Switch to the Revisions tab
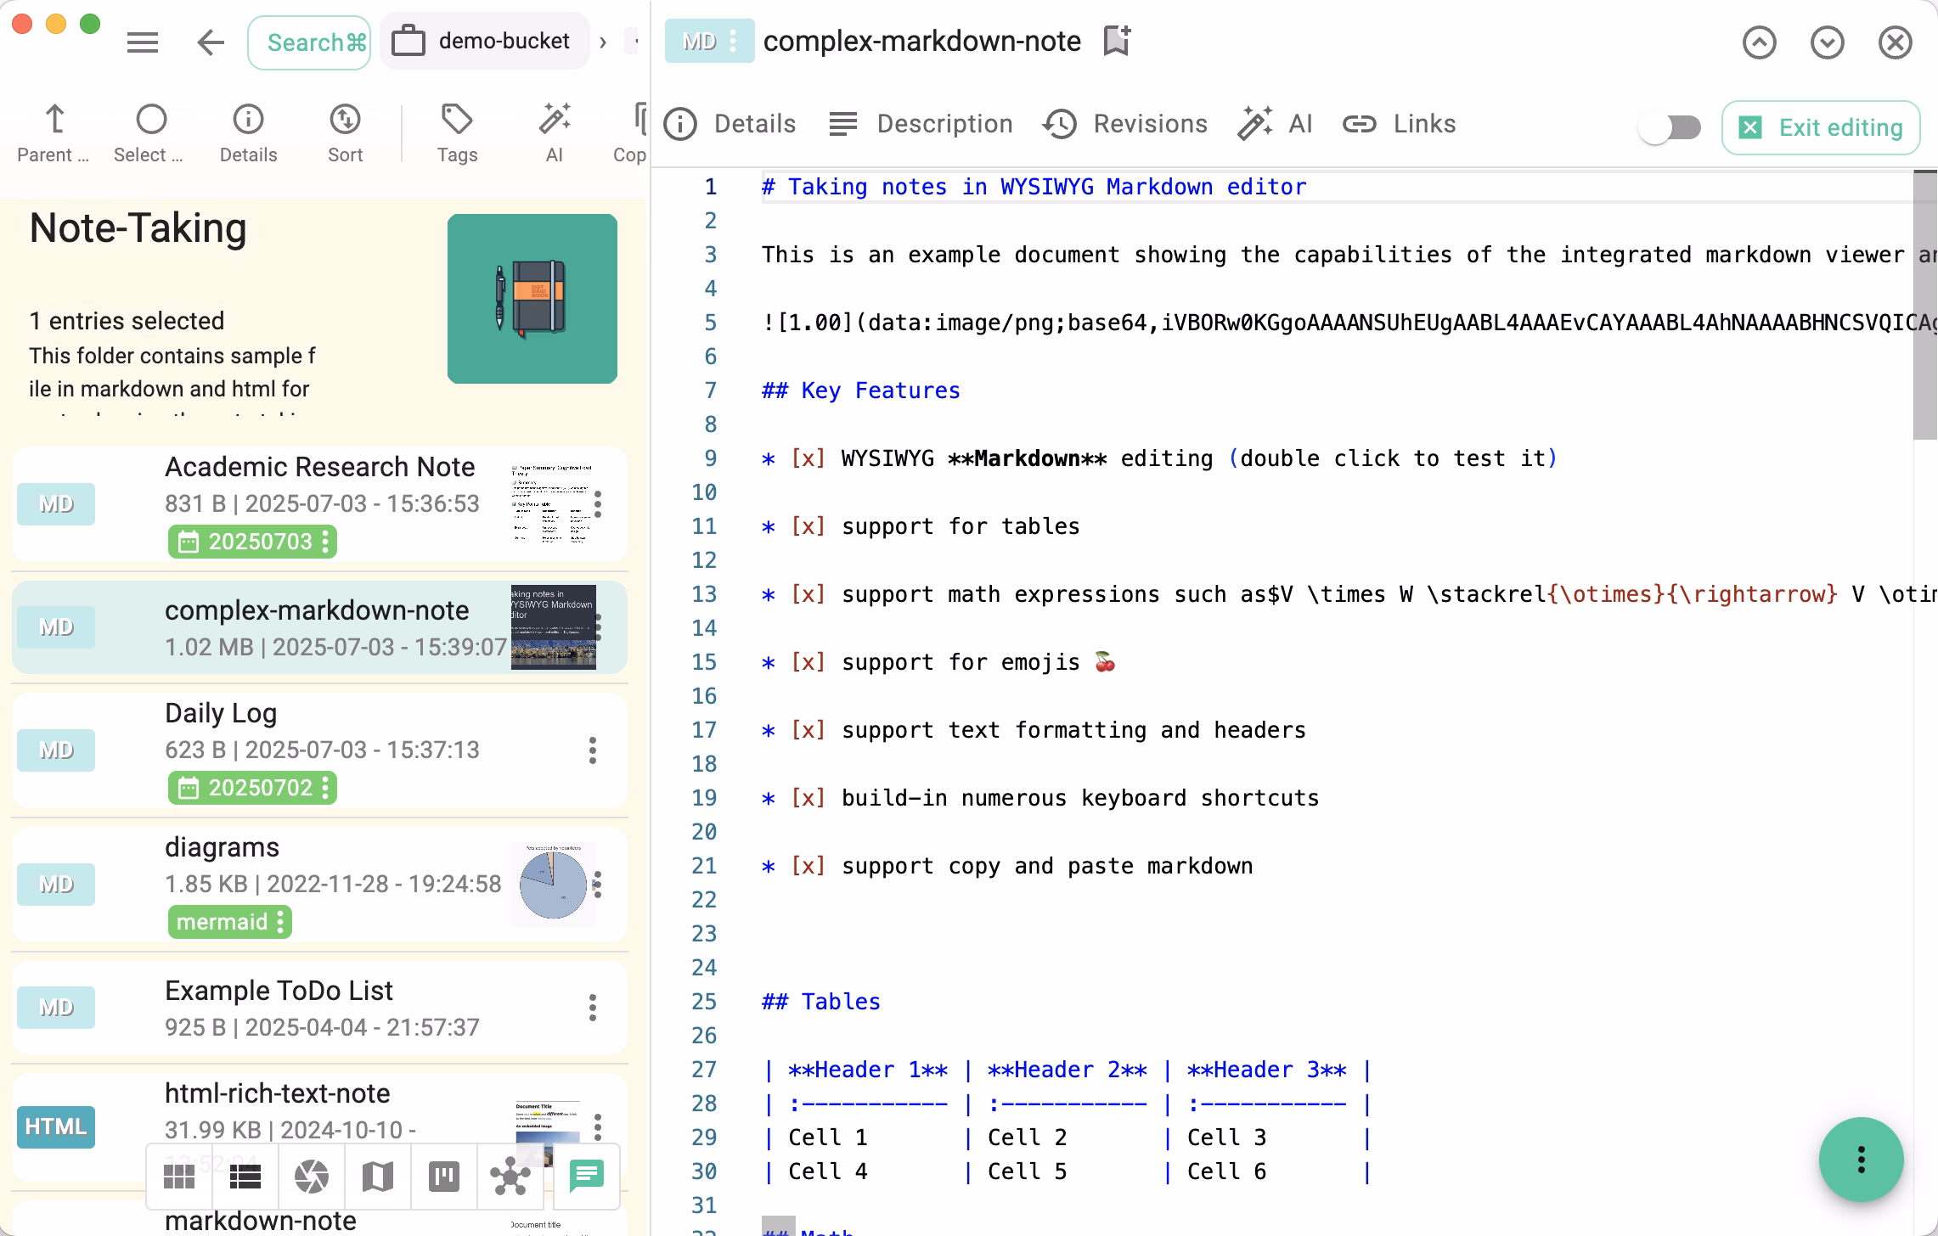 point(1125,123)
